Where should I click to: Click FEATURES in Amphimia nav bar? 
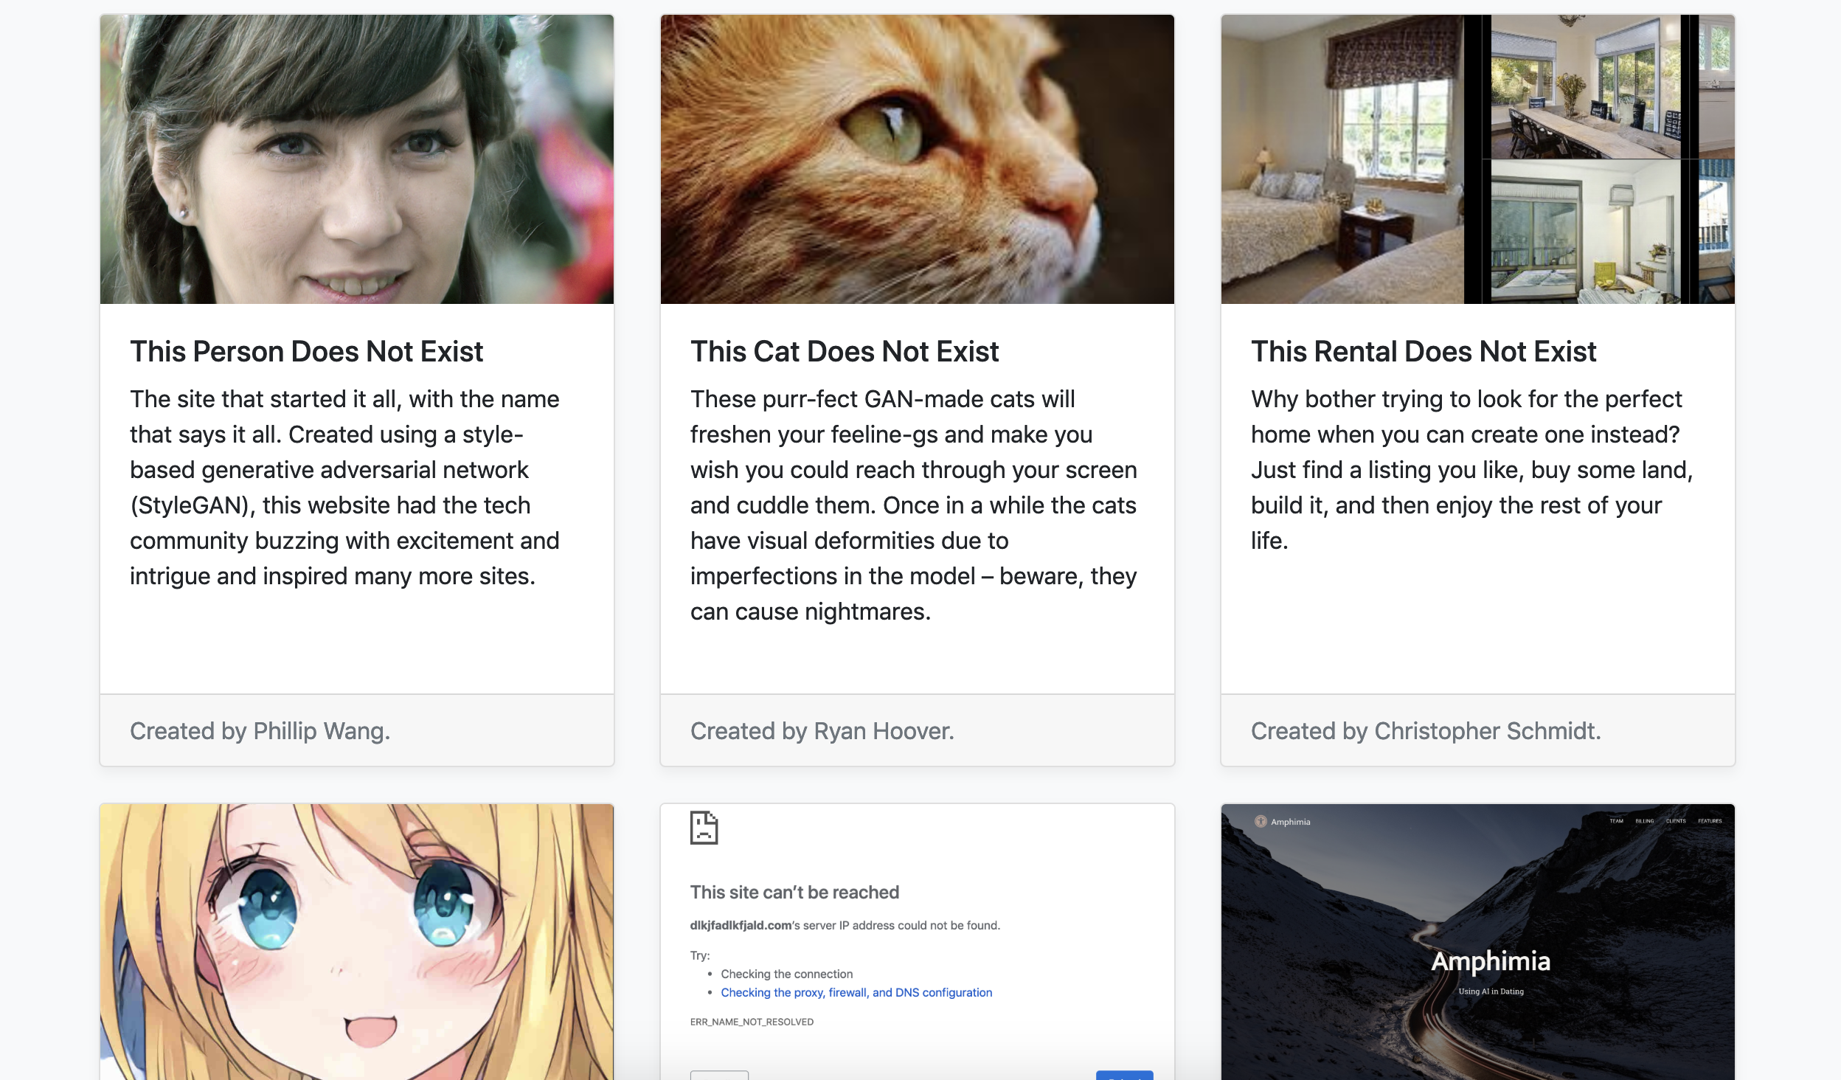coord(1710,821)
